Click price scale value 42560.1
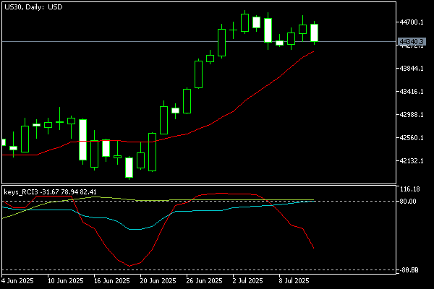 pyautogui.click(x=412, y=138)
